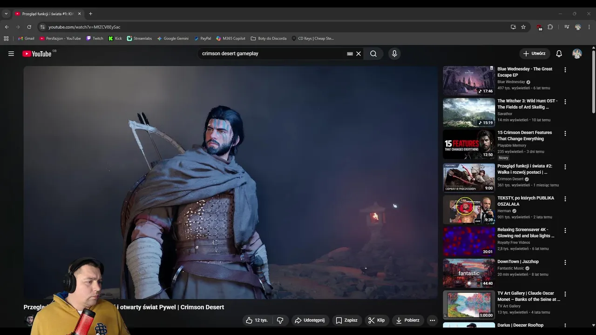The image size is (596, 335).
Task: Open The Witcher 3 Skellige thumbnail
Action: [469, 113]
